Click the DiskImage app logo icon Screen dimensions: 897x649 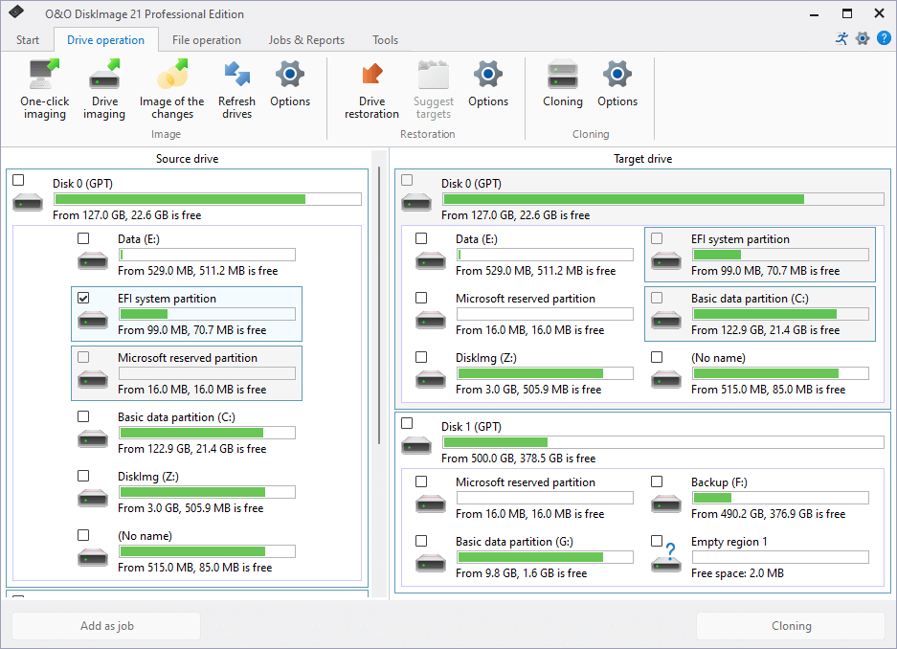pos(16,11)
